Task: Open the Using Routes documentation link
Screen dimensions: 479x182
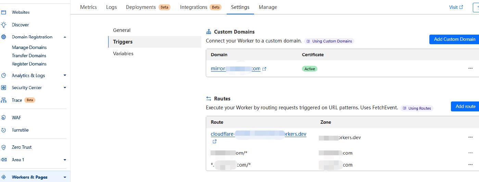Action: (417, 108)
